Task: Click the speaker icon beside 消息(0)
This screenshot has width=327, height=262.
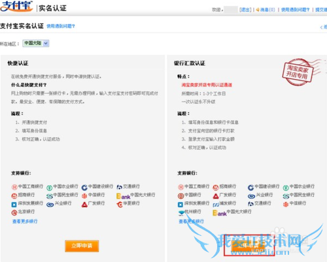Action: coord(258,10)
